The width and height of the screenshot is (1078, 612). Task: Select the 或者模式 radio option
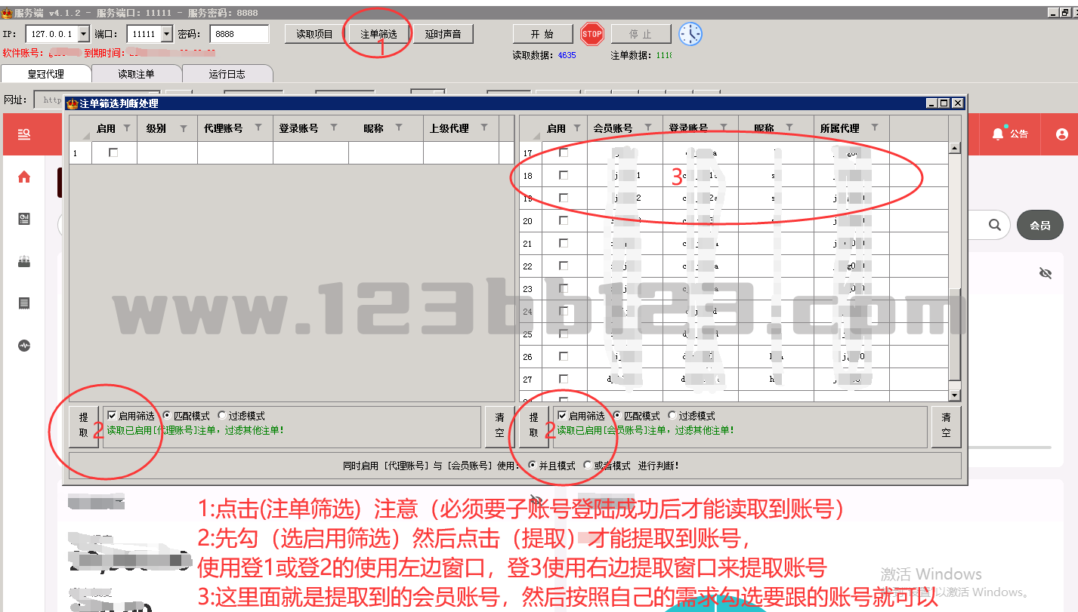588,466
